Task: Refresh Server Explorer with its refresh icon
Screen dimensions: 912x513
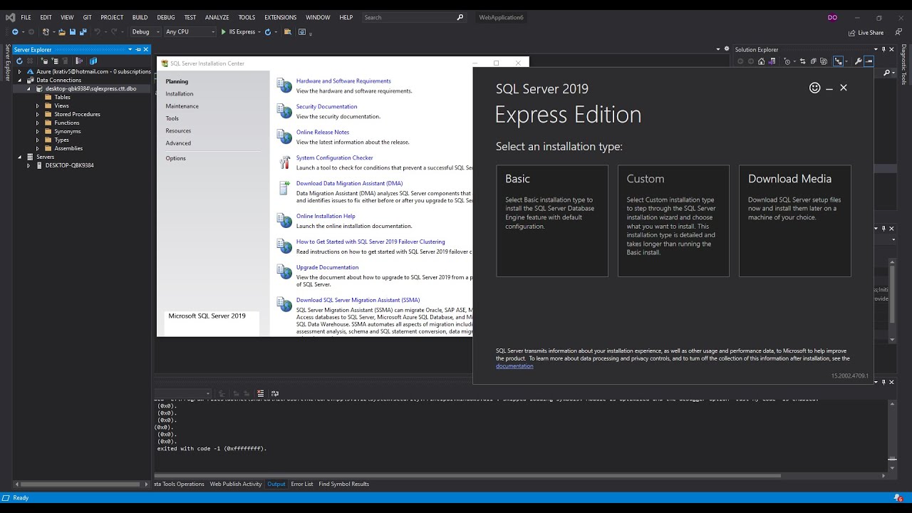Action: (19, 61)
